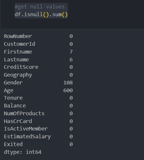Click the Age null count 600

pos(68,91)
